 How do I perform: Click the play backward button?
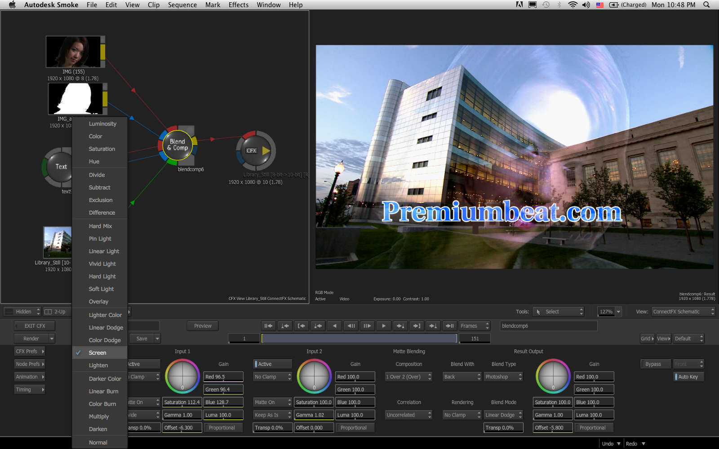pyautogui.click(x=334, y=326)
